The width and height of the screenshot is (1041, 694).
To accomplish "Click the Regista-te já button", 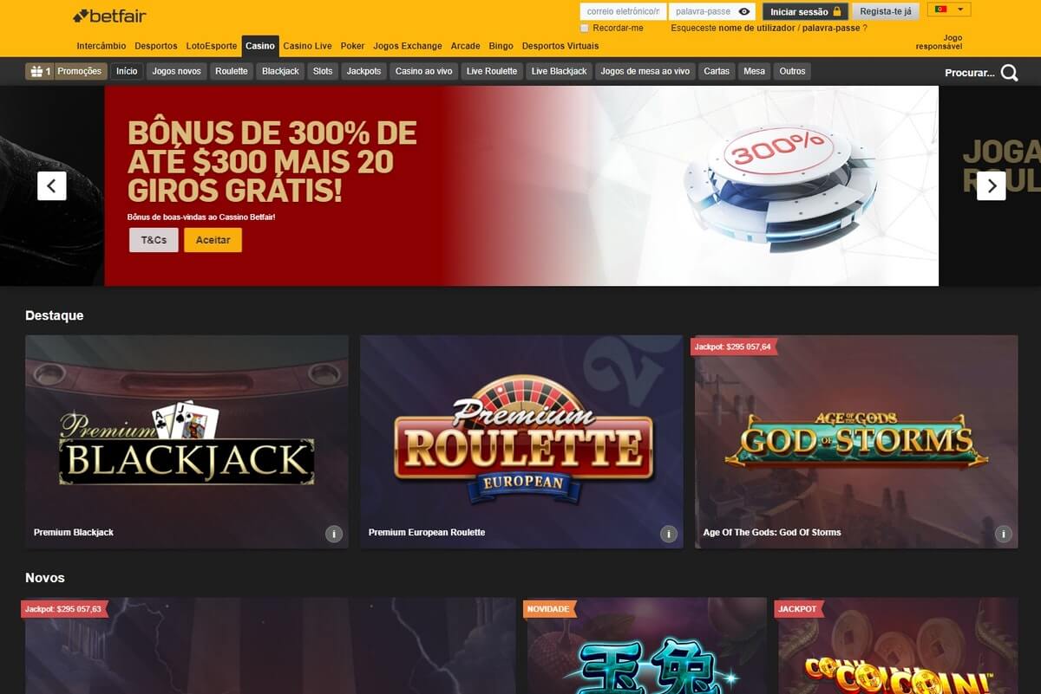I will point(886,12).
